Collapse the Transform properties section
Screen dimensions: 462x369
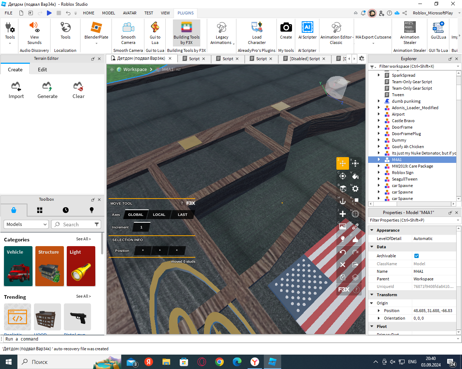(x=372, y=295)
